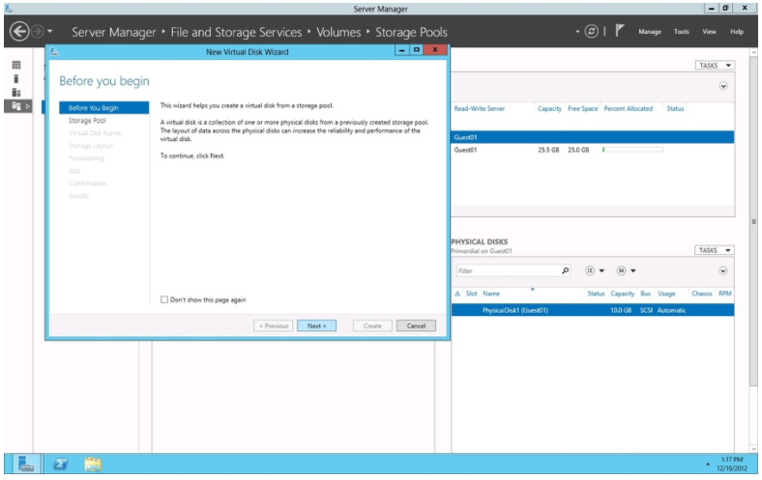Sort storage pools by Capacity column
The image size is (762, 480).
point(549,109)
